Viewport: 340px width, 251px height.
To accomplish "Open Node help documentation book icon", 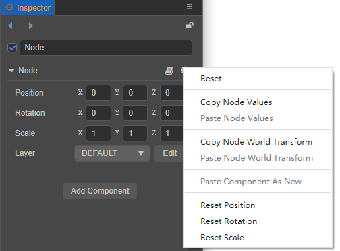I will click(x=169, y=71).
